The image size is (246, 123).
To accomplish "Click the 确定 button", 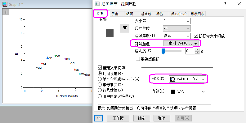I will tap(142, 118).
